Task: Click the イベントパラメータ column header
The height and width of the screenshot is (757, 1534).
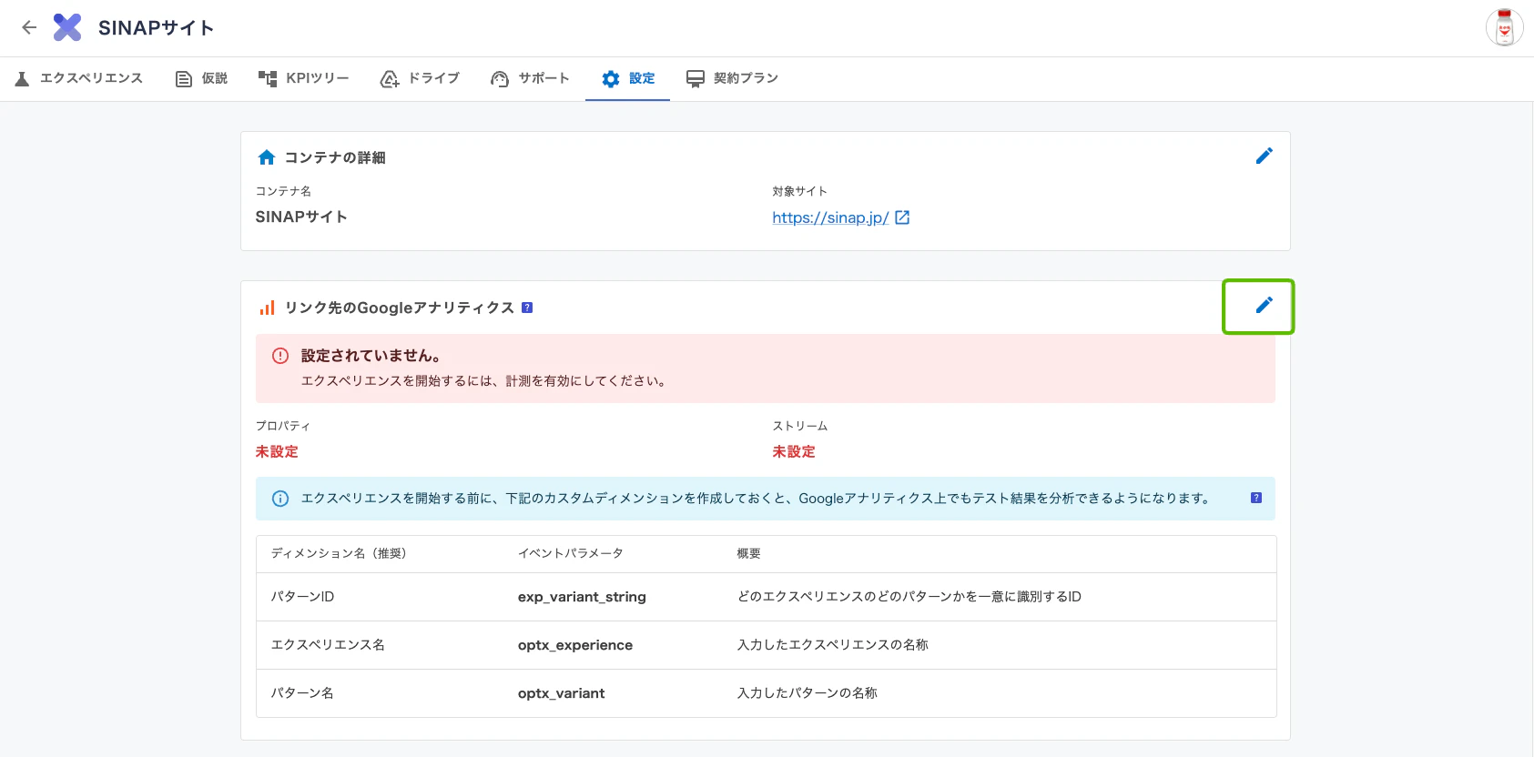Action: (571, 553)
